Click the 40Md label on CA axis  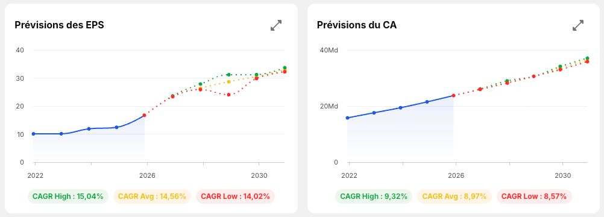327,50
